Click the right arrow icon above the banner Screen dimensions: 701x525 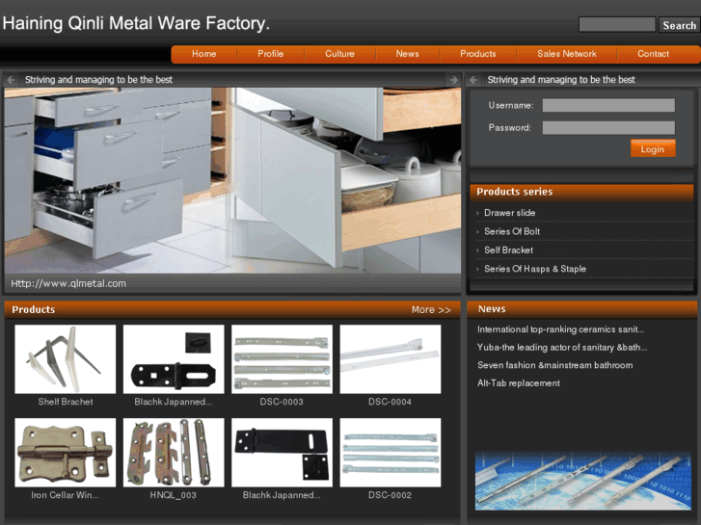(x=453, y=80)
